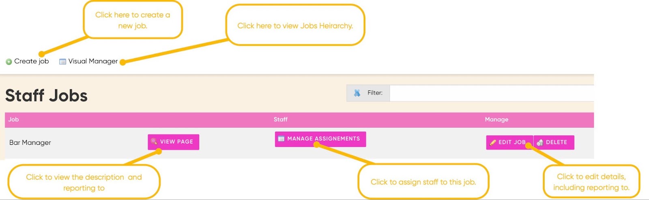
Task: Click the Visual Manager window icon
Action: coord(62,62)
